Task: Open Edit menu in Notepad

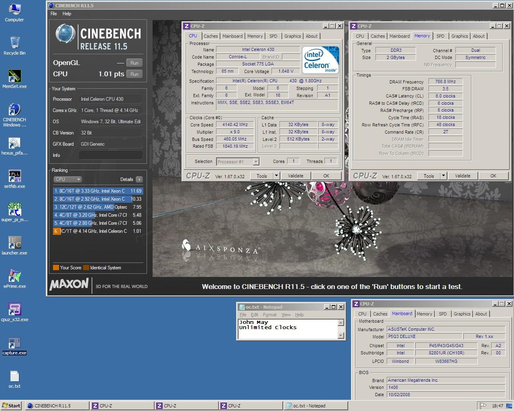Action: pyautogui.click(x=255, y=315)
